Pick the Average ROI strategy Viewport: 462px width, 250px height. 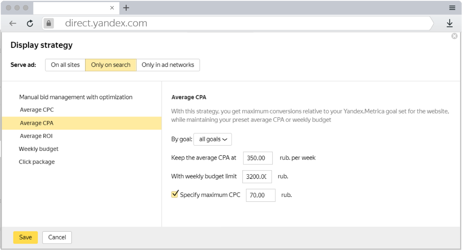pos(36,136)
